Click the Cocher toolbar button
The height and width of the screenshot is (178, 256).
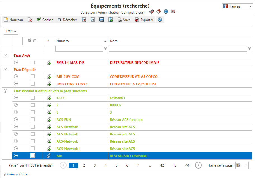(45, 20)
